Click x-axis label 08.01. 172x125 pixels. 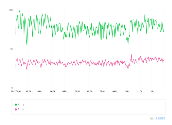102,91
